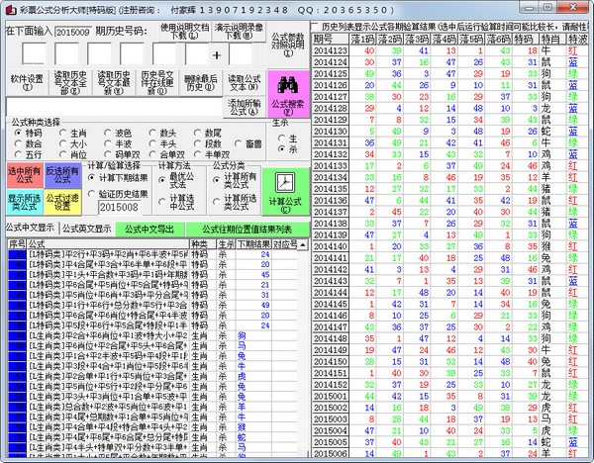
Task: Click the special-number box after the plus sign
Action: 241,53
